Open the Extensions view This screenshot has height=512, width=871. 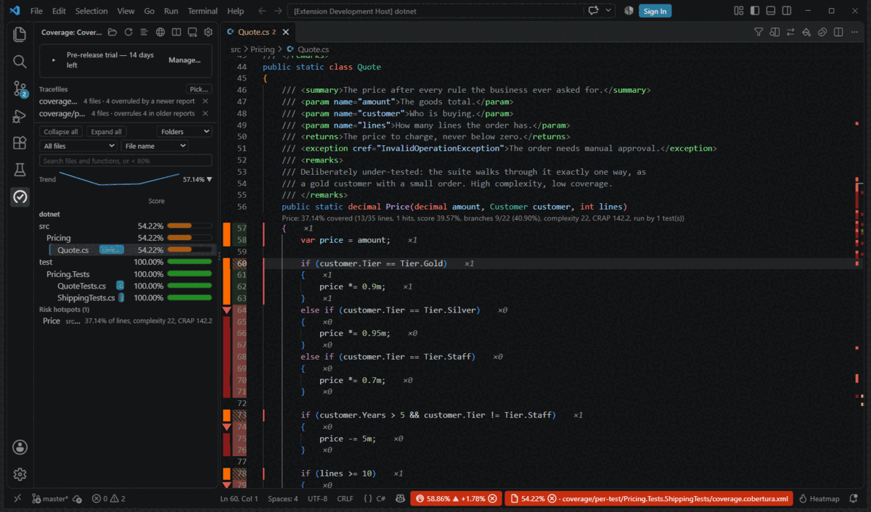pyautogui.click(x=20, y=143)
